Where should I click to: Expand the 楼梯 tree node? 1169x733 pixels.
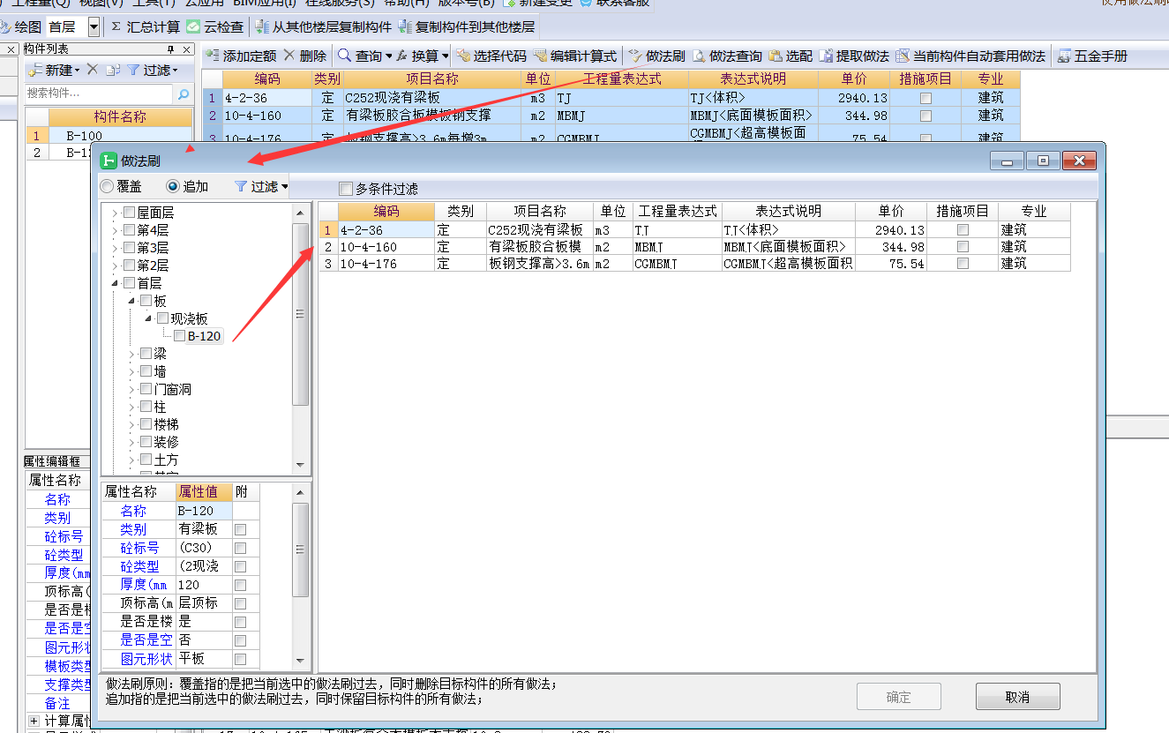pos(131,424)
